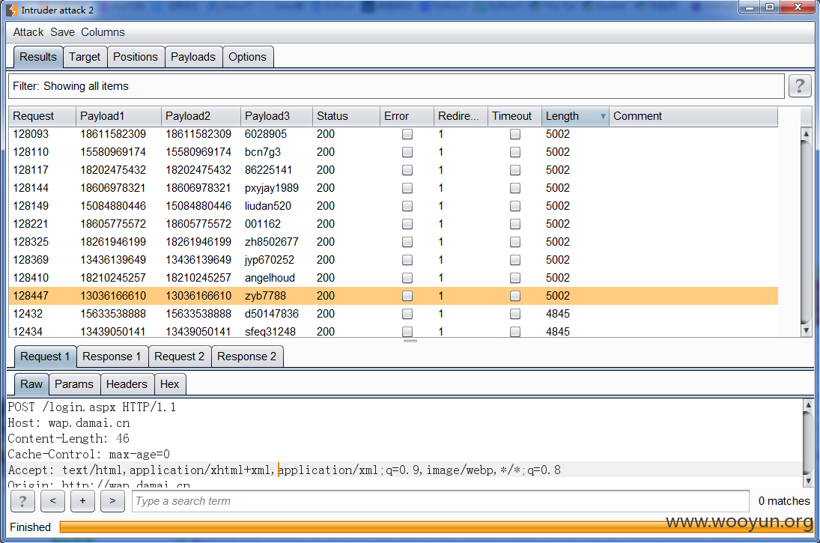
Task: Switch to Hex view tab
Action: coord(169,384)
